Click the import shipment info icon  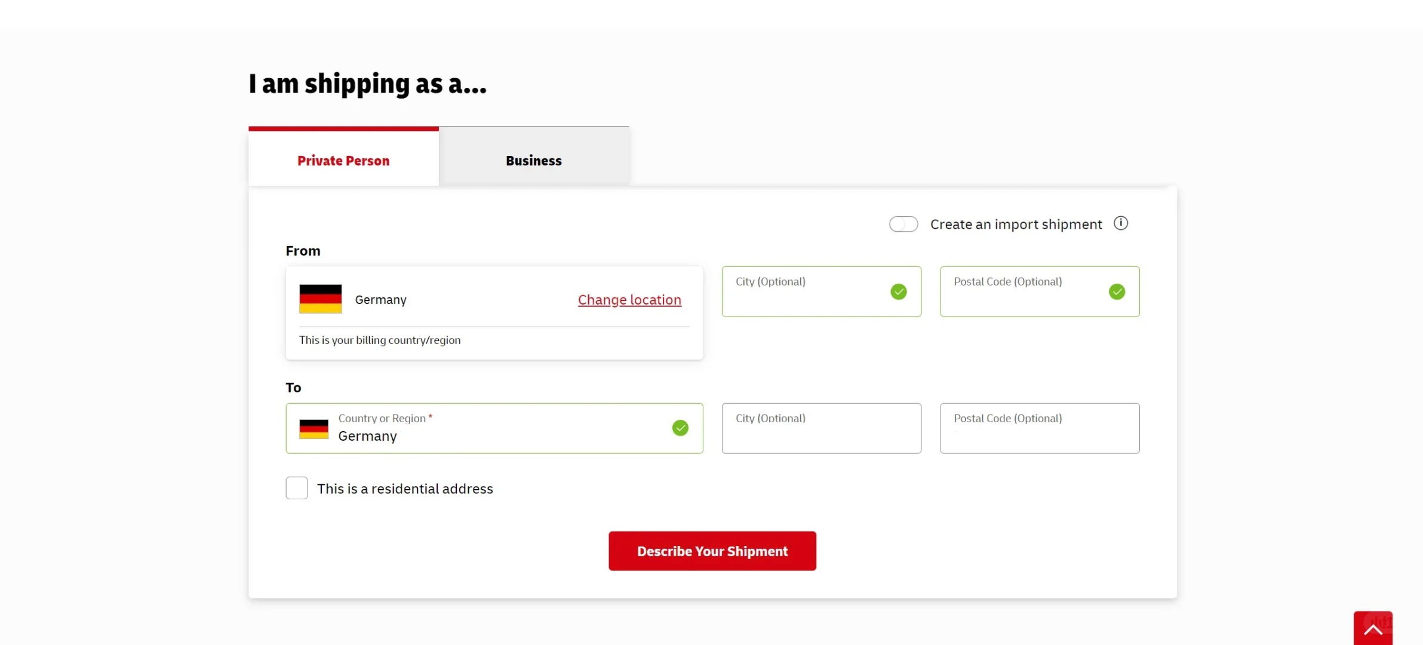(1120, 223)
